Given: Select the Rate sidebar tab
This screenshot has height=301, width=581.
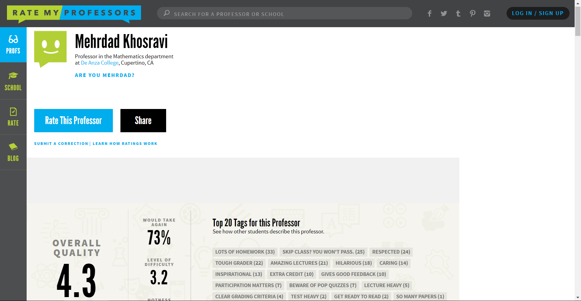Looking at the screenshot, I should tap(13, 117).
